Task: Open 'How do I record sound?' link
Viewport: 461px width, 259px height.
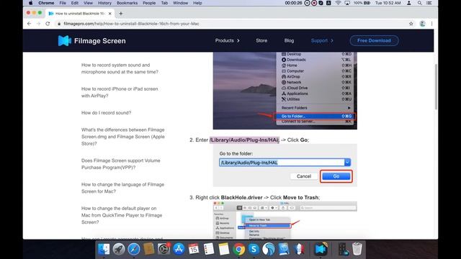Action: pyautogui.click(x=106, y=113)
